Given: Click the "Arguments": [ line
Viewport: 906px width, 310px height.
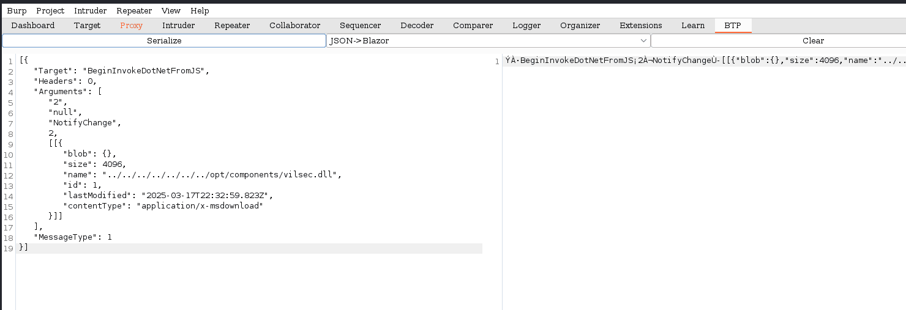Looking at the screenshot, I should tap(68, 91).
